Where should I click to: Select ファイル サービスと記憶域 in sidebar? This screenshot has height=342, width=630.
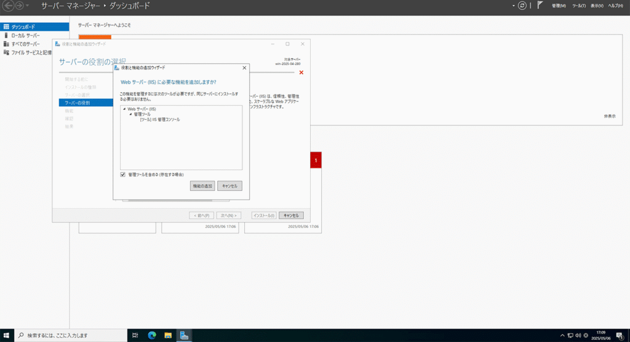[27, 53]
